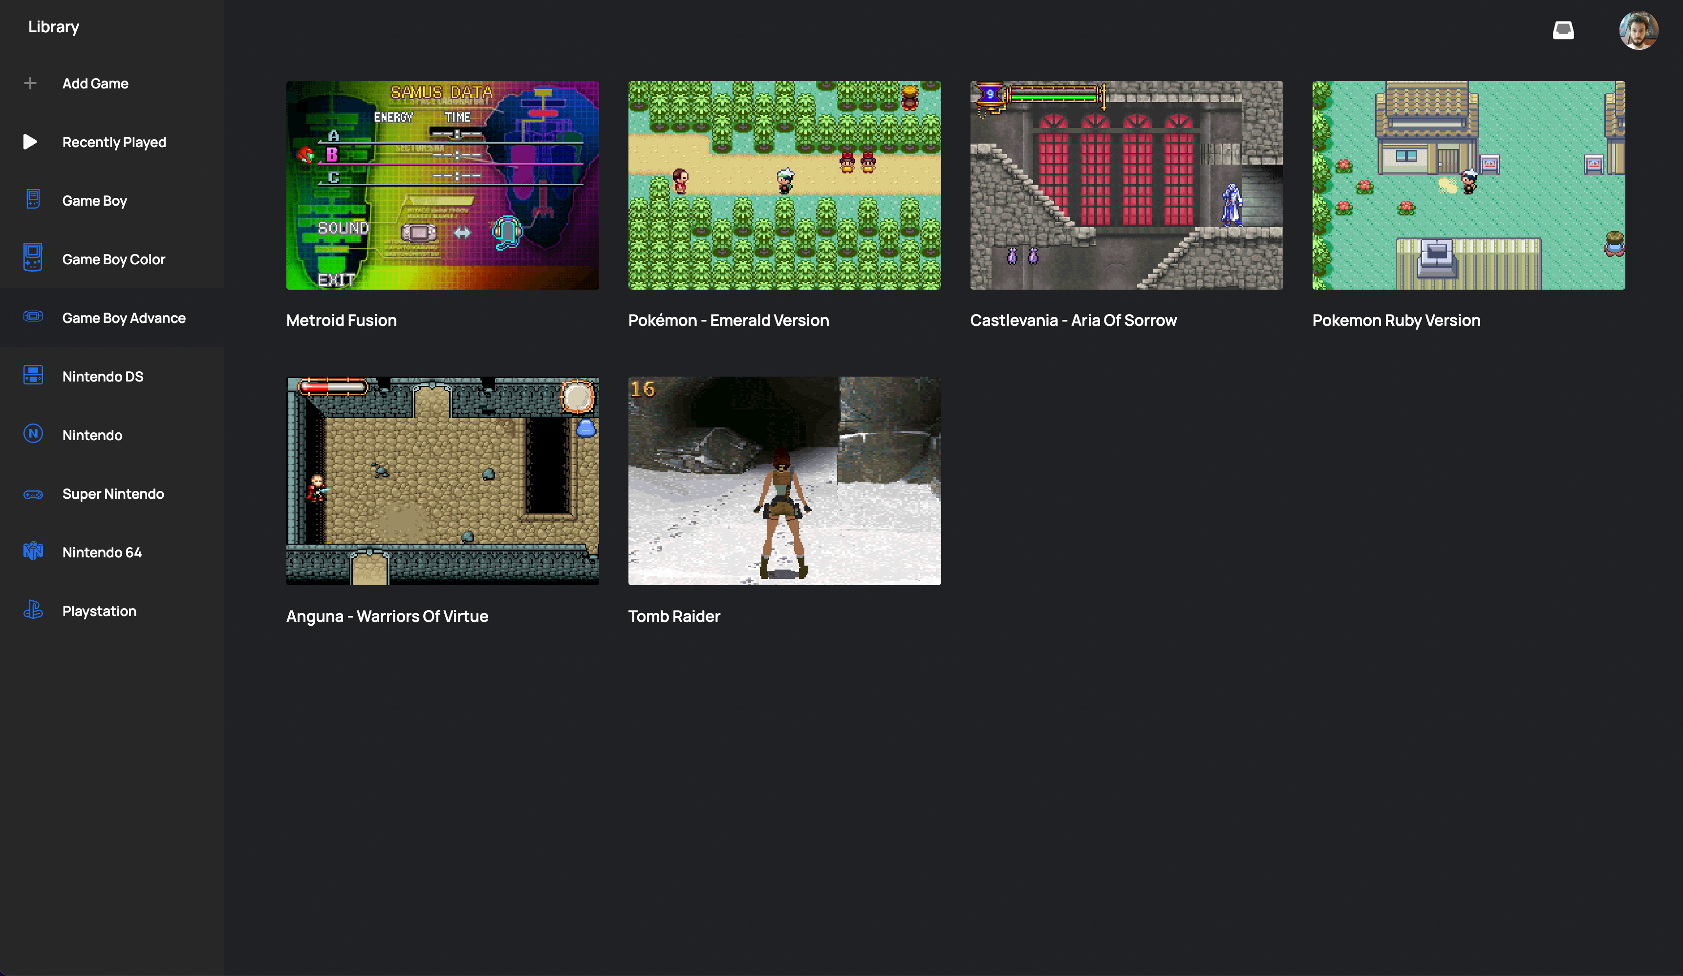Click the Tomb Raider game title
Image resolution: width=1683 pixels, height=976 pixels.
[x=674, y=616]
